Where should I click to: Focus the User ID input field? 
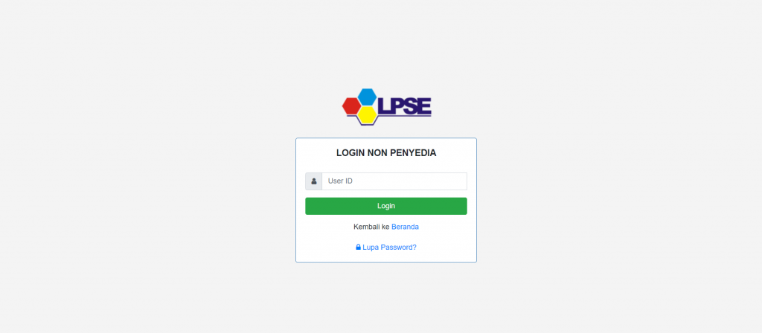[x=394, y=181]
